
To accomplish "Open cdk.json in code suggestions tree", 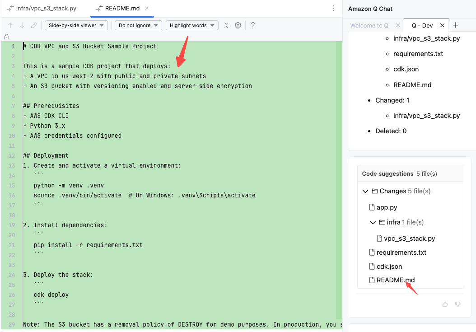I will [389, 267].
